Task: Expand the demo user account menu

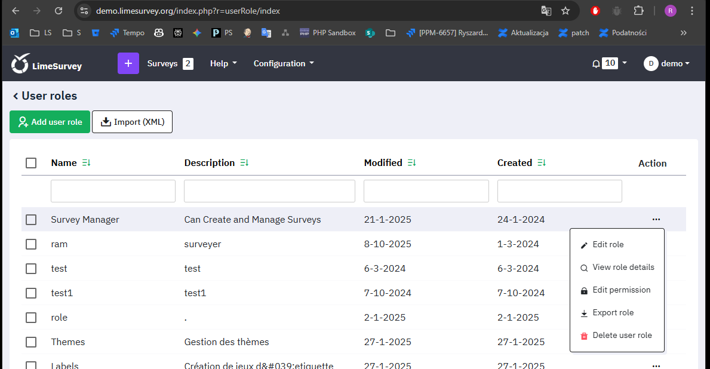Action: 667,63
